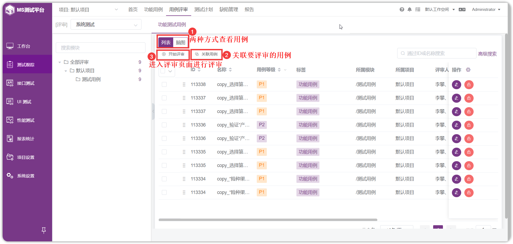Pin the sidebar with the pin icon
The width and height of the screenshot is (513, 244).
coord(44,230)
